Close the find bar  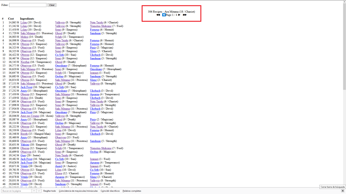tap(342, 191)
